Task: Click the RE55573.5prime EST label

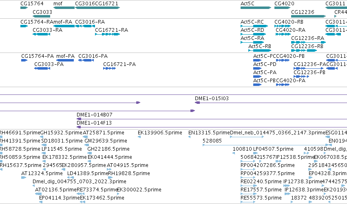Action: point(261,197)
